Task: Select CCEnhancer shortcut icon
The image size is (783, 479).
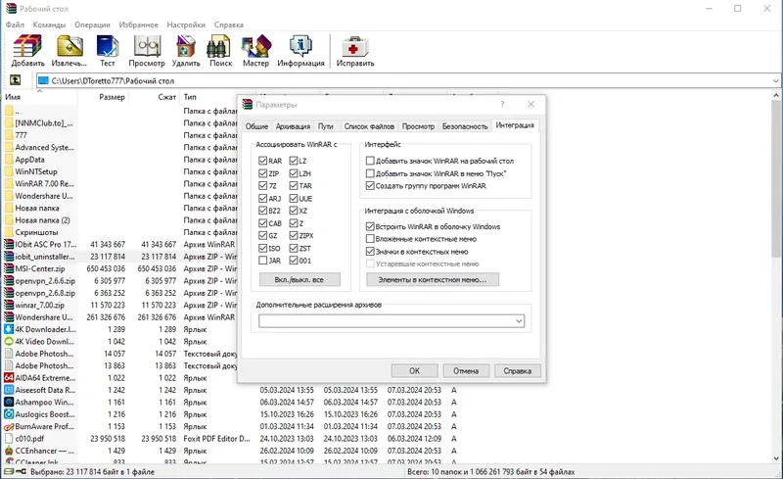Action: [9, 451]
